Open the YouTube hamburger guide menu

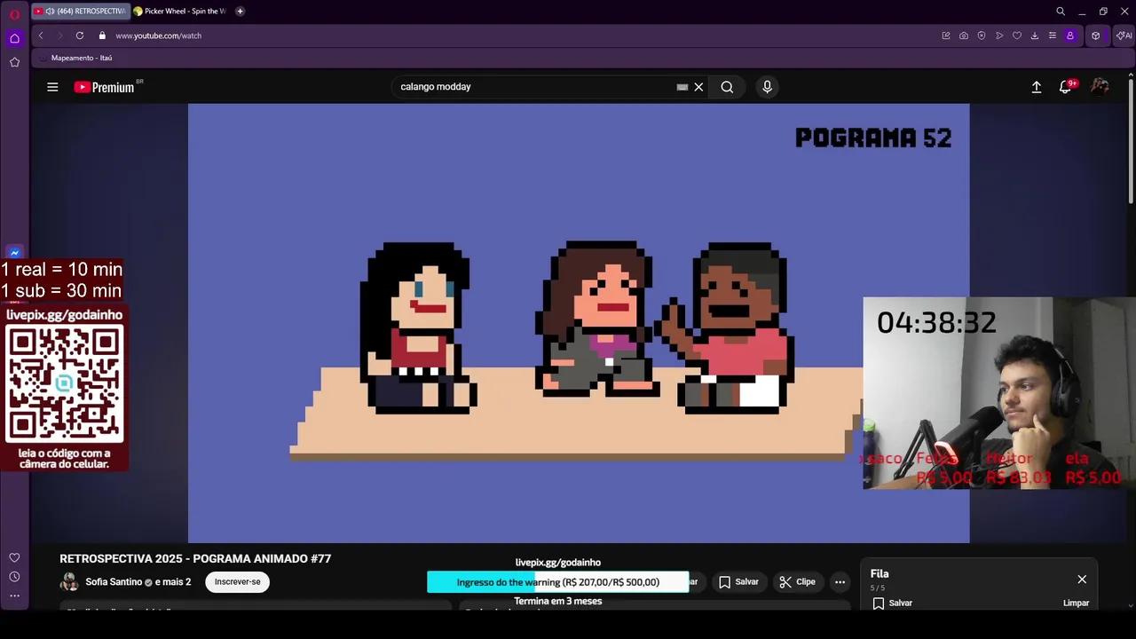52,87
